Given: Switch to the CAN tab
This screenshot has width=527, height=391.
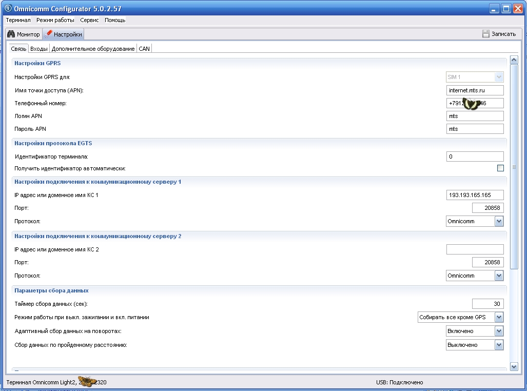Looking at the screenshot, I should (144, 49).
